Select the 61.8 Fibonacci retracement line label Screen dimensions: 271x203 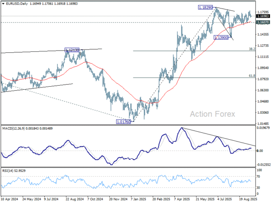point(252,76)
